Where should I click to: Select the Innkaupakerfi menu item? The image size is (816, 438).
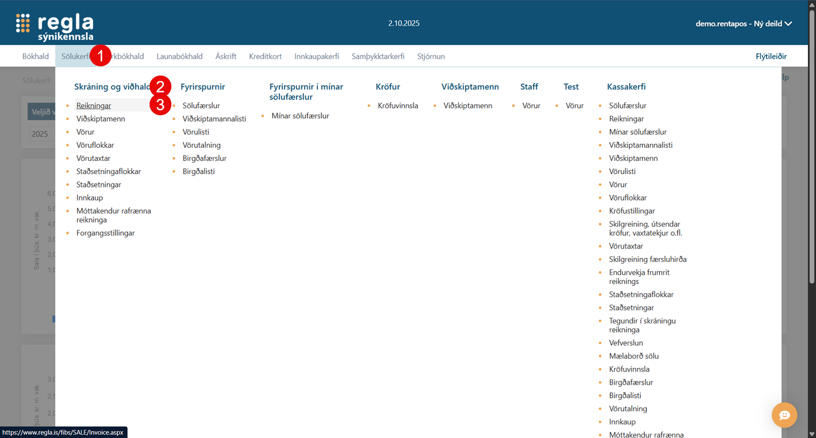coord(317,57)
